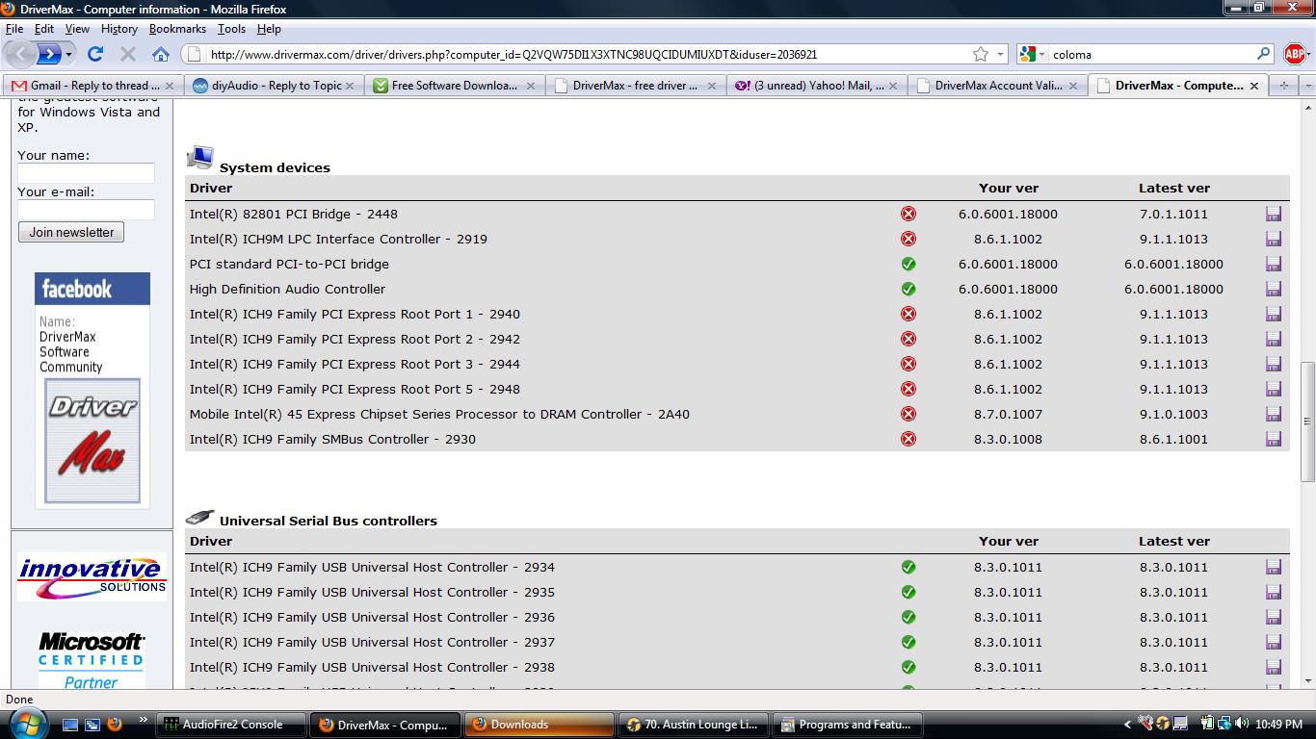
Task: Switch to diyAudio - Reply to Topic tab
Action: click(273, 86)
